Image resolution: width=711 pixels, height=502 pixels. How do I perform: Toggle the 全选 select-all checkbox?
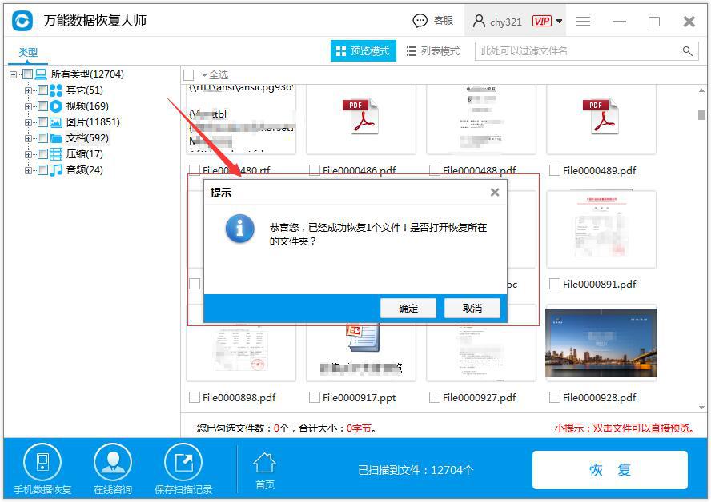click(189, 75)
